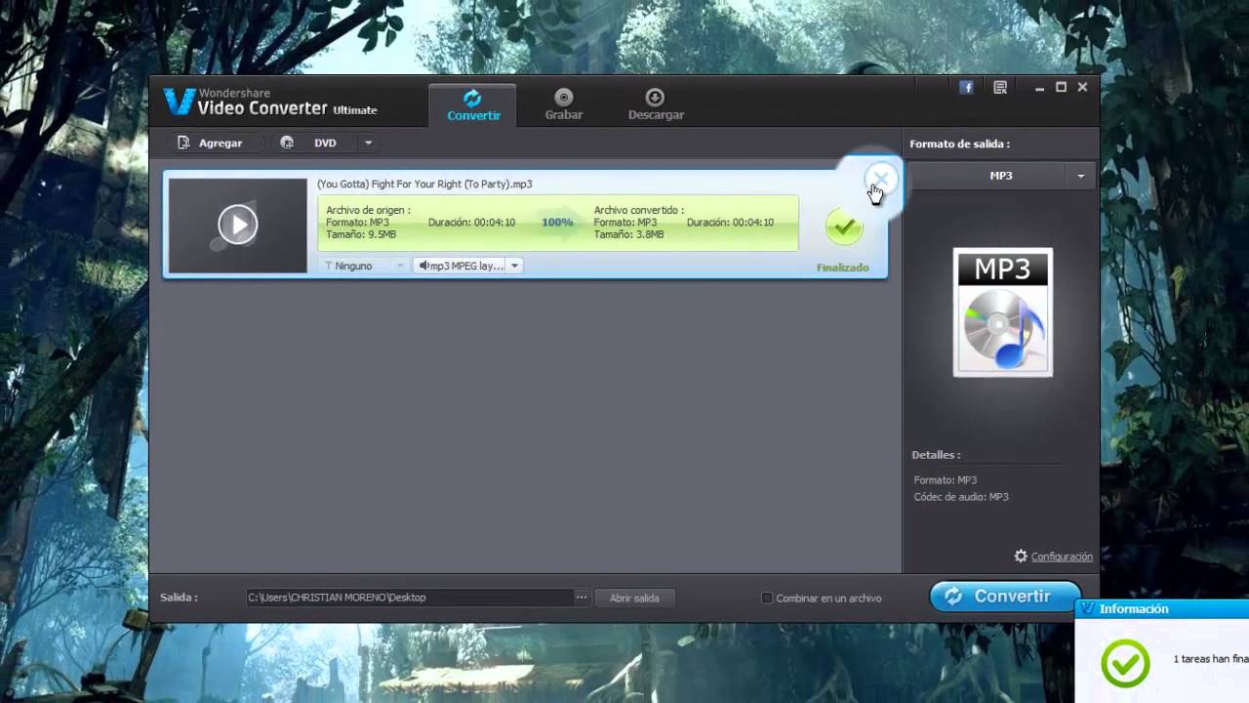This screenshot has width=1249, height=703.
Task: Click 'Tamaño: 9.5MB' source size text
Action: coord(361,234)
